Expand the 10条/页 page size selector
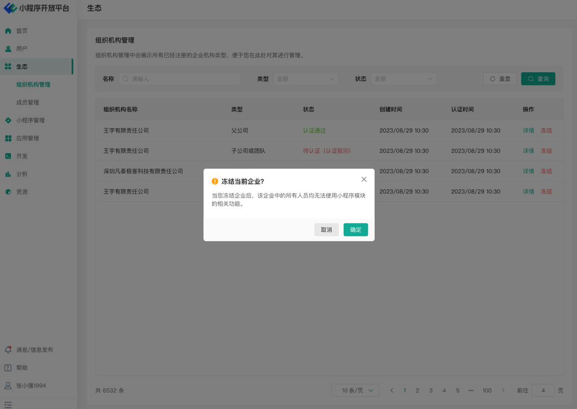This screenshot has width=577, height=409. [x=355, y=391]
